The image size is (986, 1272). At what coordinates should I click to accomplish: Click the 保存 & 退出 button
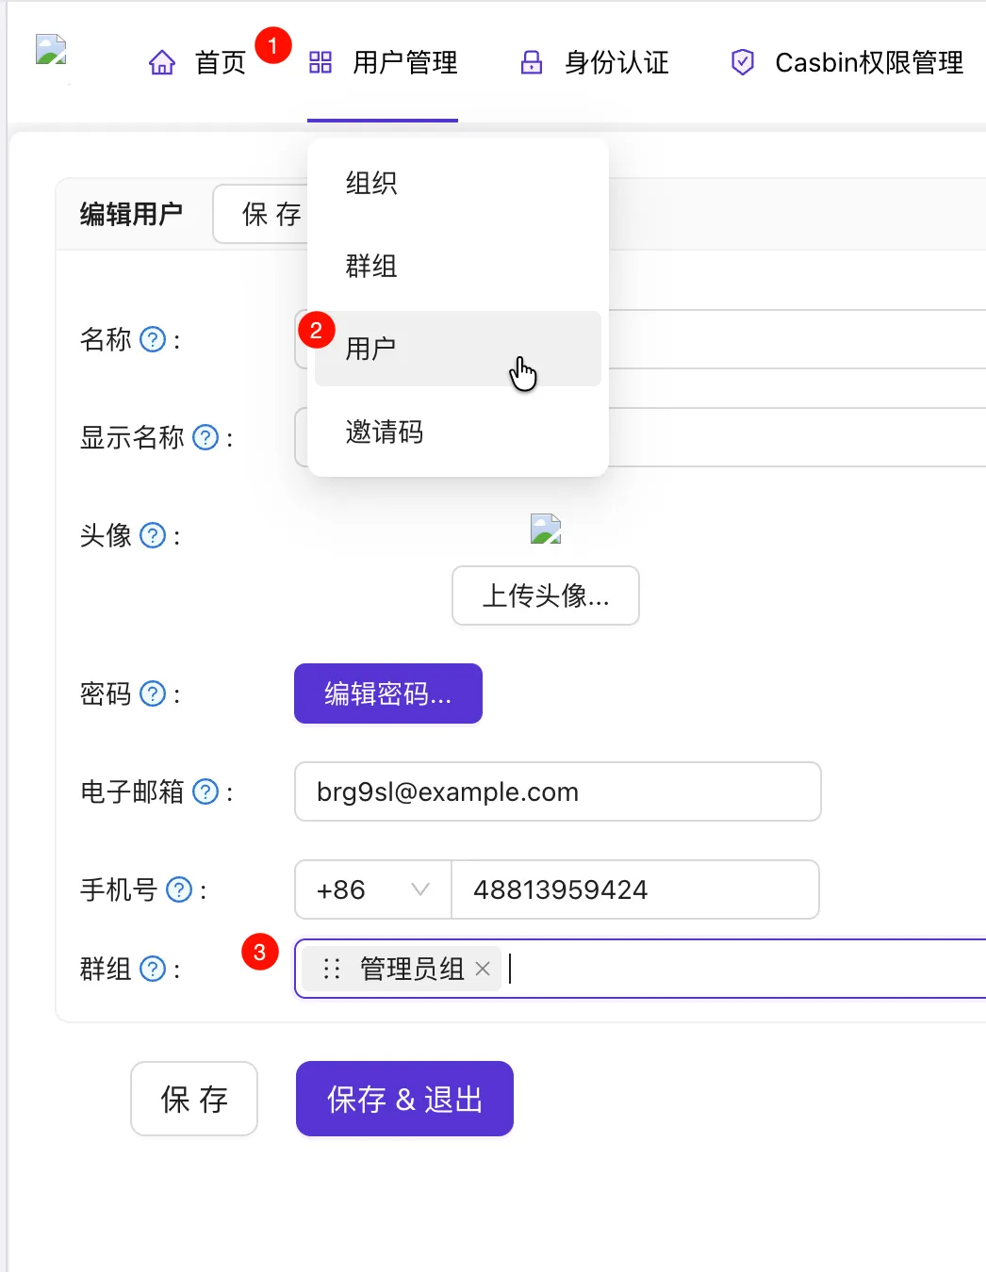[404, 1099]
